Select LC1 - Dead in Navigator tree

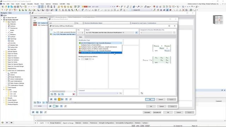click(x=13, y=92)
